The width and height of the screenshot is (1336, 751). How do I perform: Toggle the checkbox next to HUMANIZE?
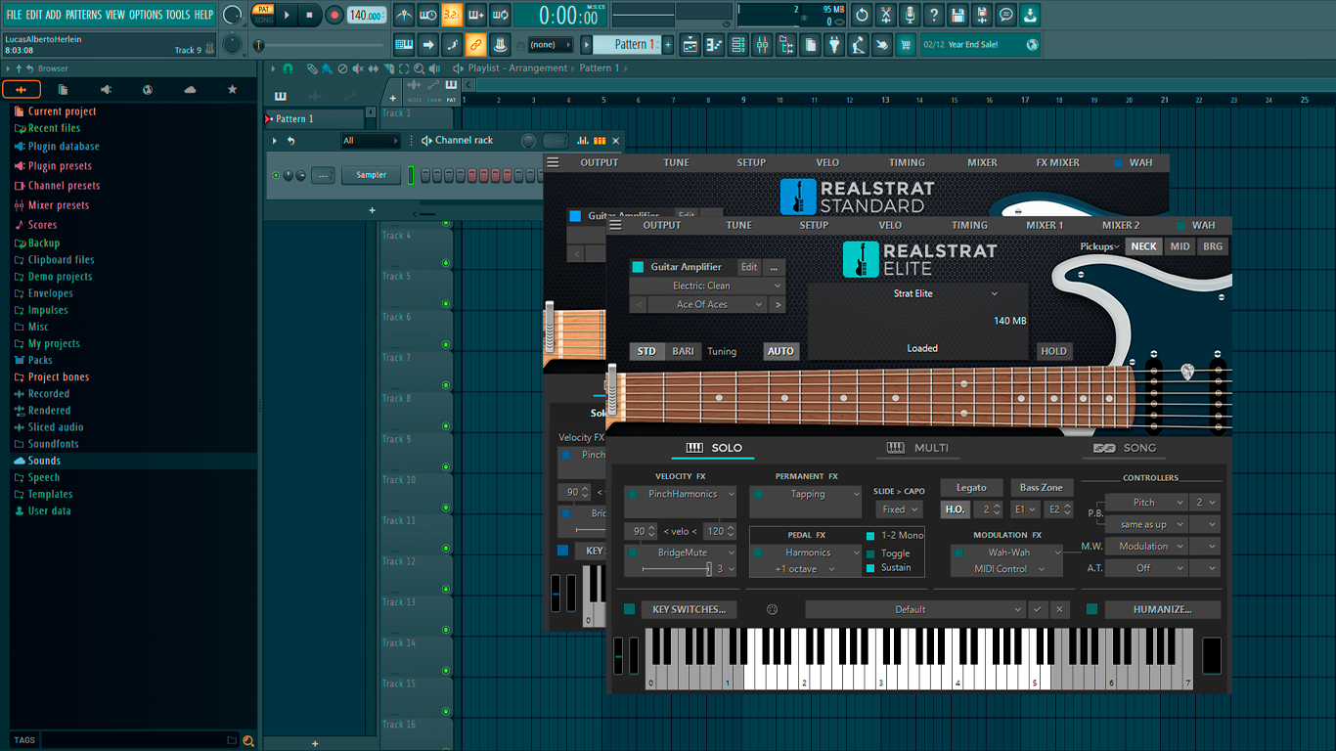[1091, 609]
